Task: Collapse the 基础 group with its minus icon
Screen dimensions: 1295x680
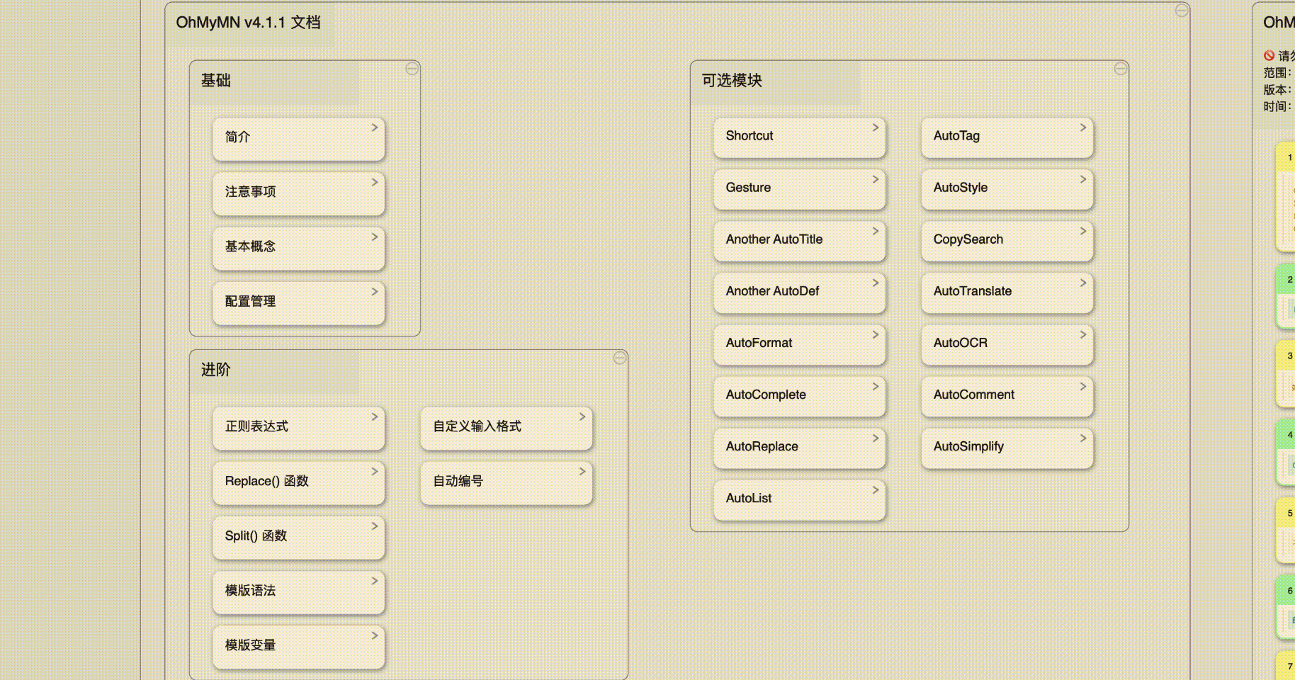Action: [412, 69]
